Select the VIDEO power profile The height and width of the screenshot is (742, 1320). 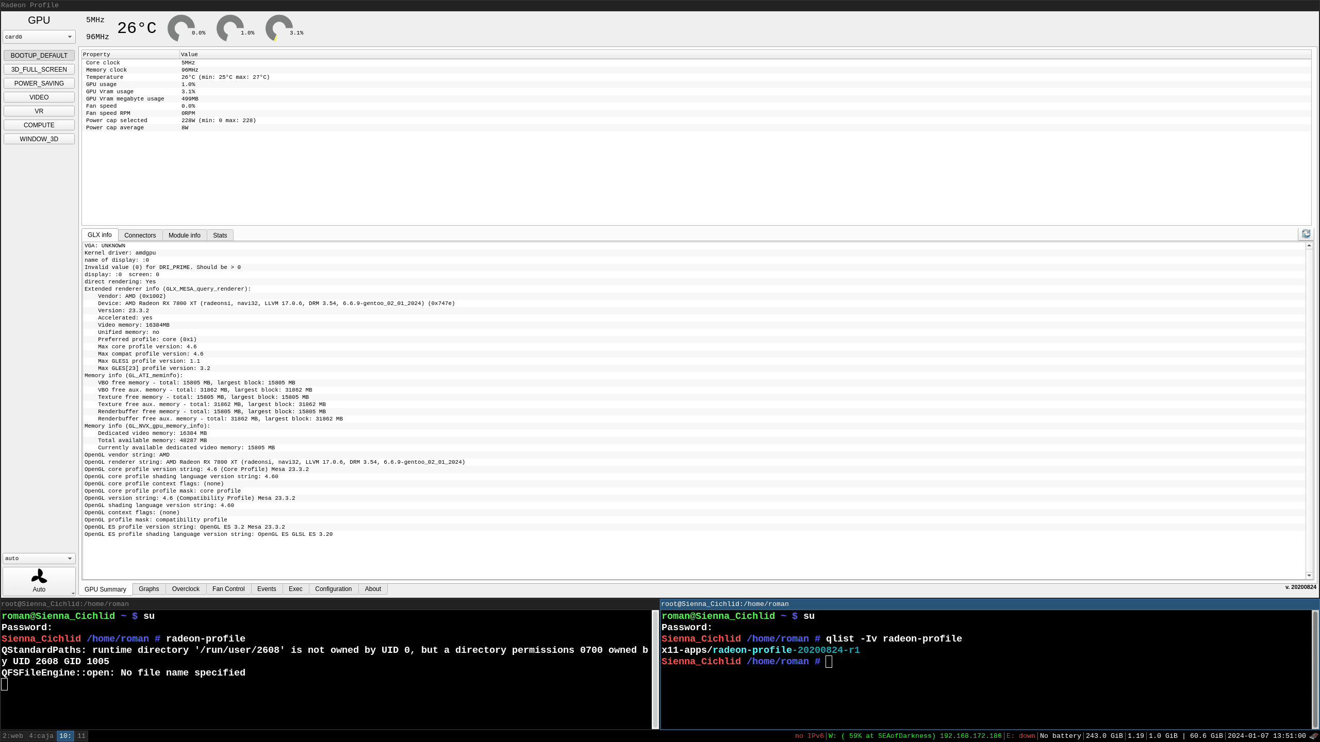tap(39, 97)
